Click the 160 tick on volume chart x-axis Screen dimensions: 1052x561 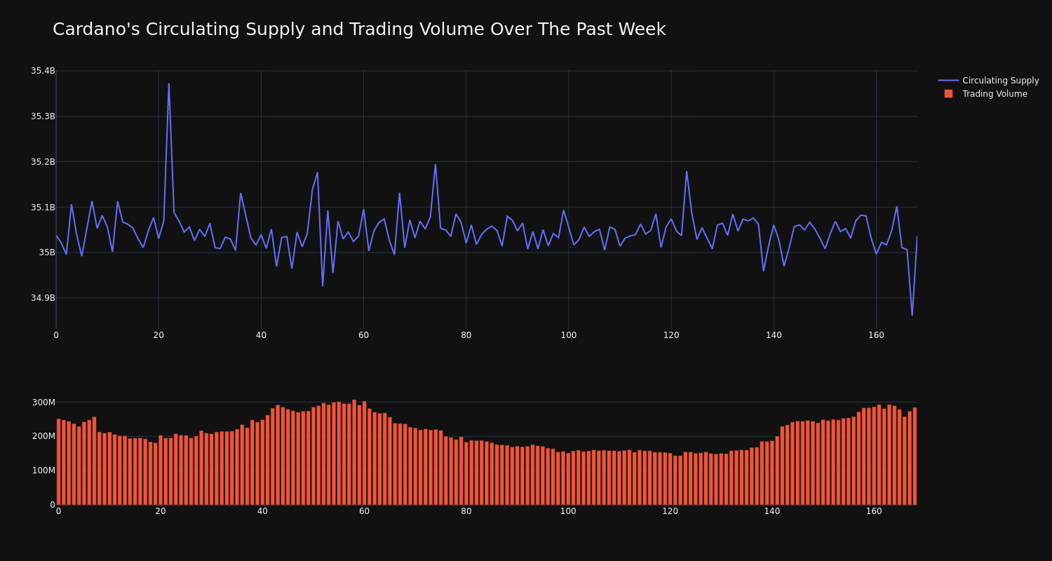coord(874,511)
